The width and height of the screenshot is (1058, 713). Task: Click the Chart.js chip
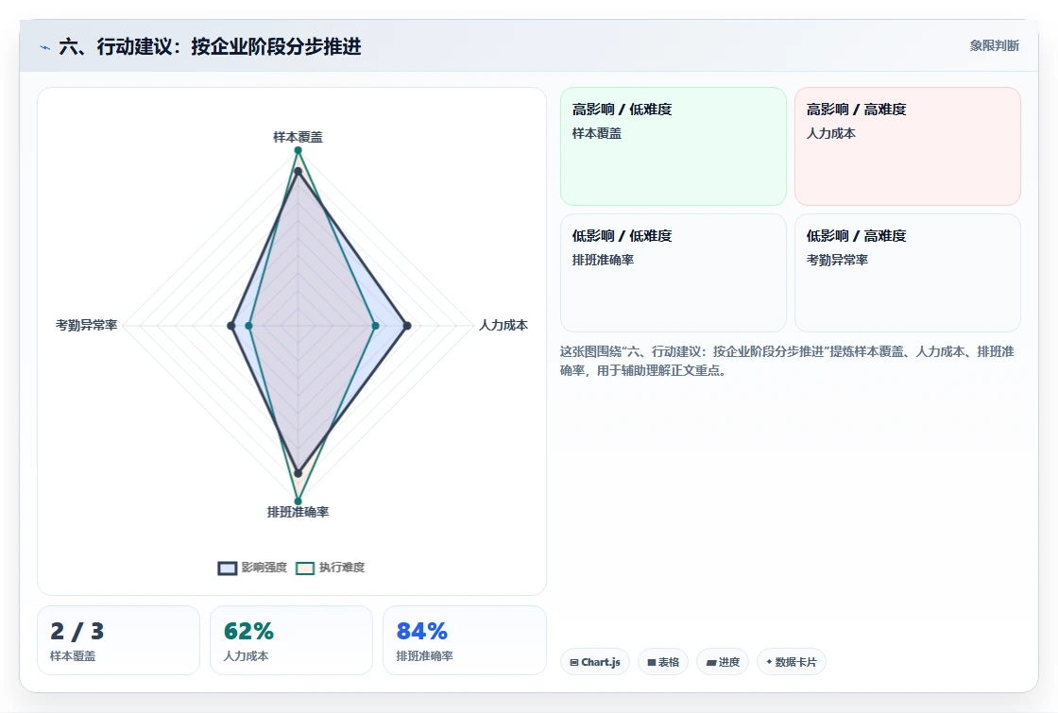click(595, 662)
